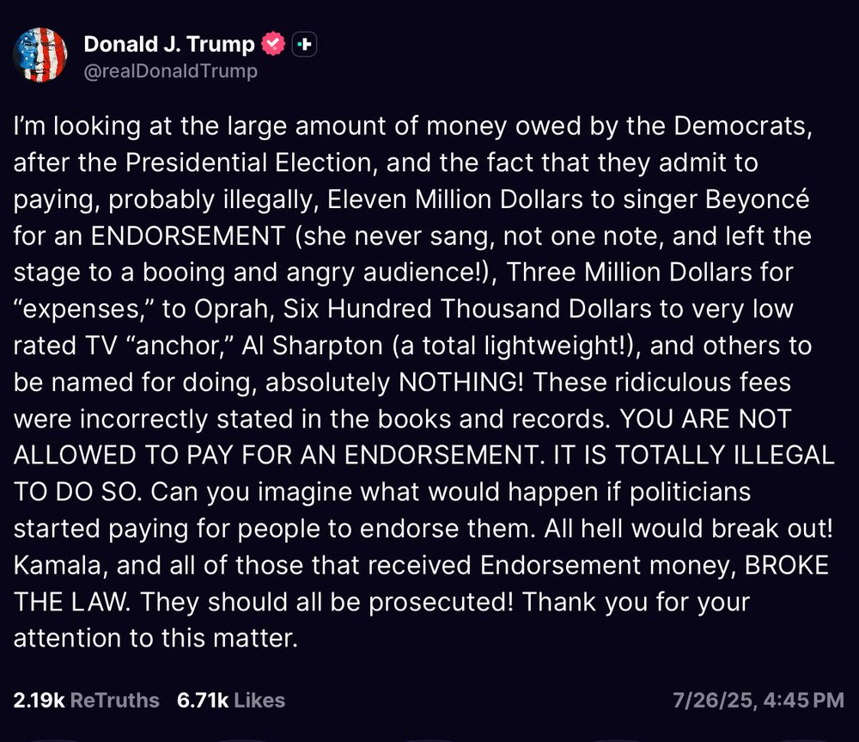This screenshot has height=742, width=859.
Task: Click the name Al Sharpton in the post
Action: click(313, 346)
